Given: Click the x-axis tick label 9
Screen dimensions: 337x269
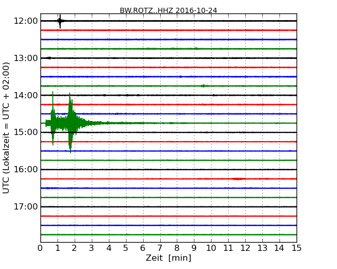Looking at the screenshot, I should [194, 248].
